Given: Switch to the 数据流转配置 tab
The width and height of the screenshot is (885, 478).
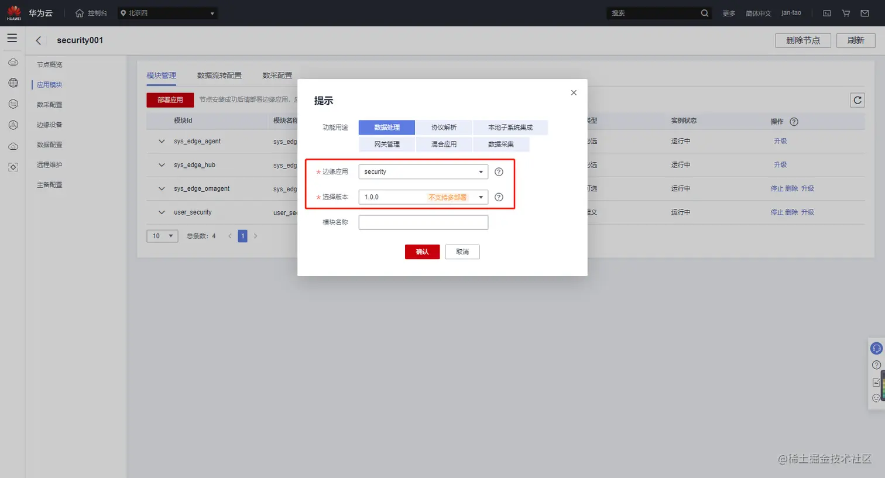Looking at the screenshot, I should [x=219, y=75].
